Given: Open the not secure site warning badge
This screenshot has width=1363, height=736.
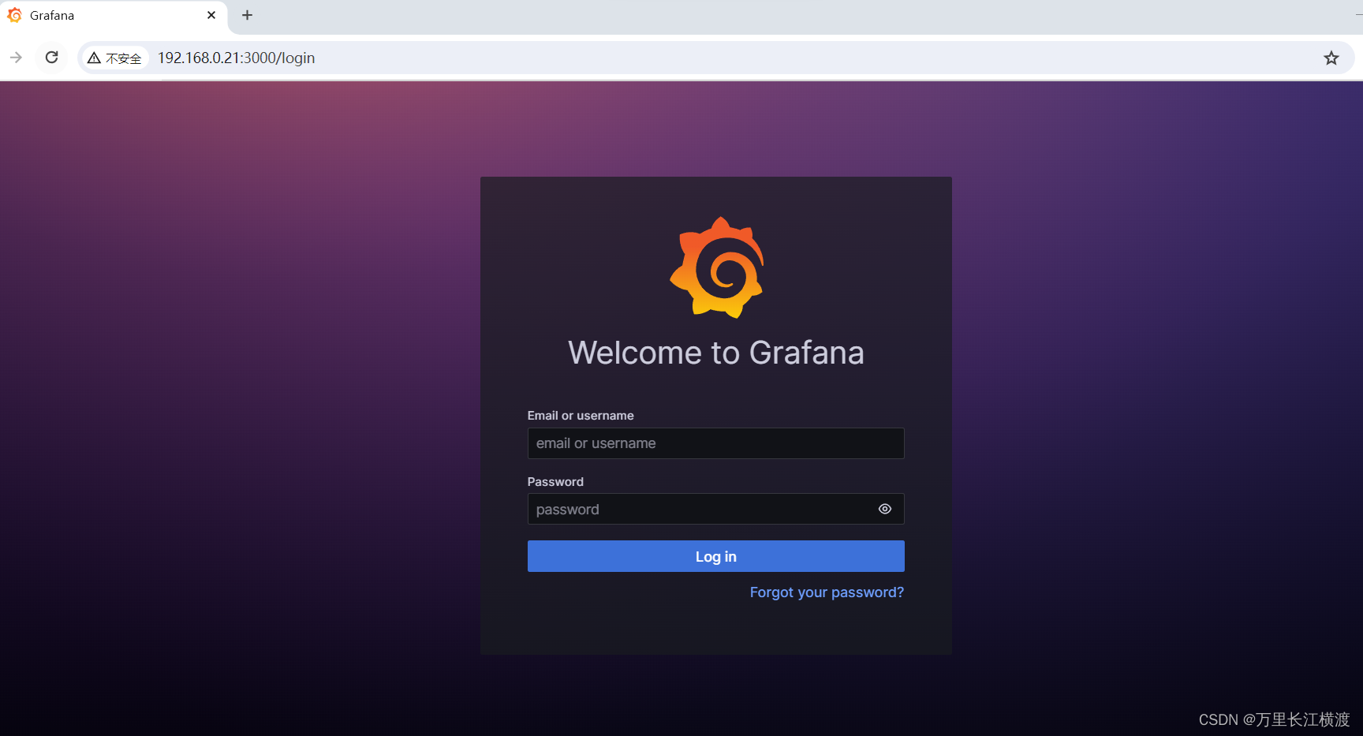Looking at the screenshot, I should coord(115,58).
